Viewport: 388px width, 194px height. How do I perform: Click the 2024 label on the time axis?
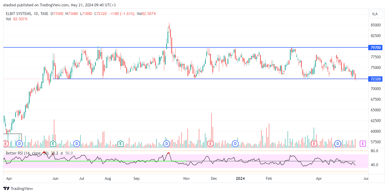pyautogui.click(x=240, y=179)
